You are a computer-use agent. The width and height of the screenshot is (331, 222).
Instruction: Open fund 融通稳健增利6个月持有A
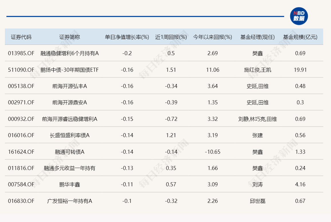(70, 53)
